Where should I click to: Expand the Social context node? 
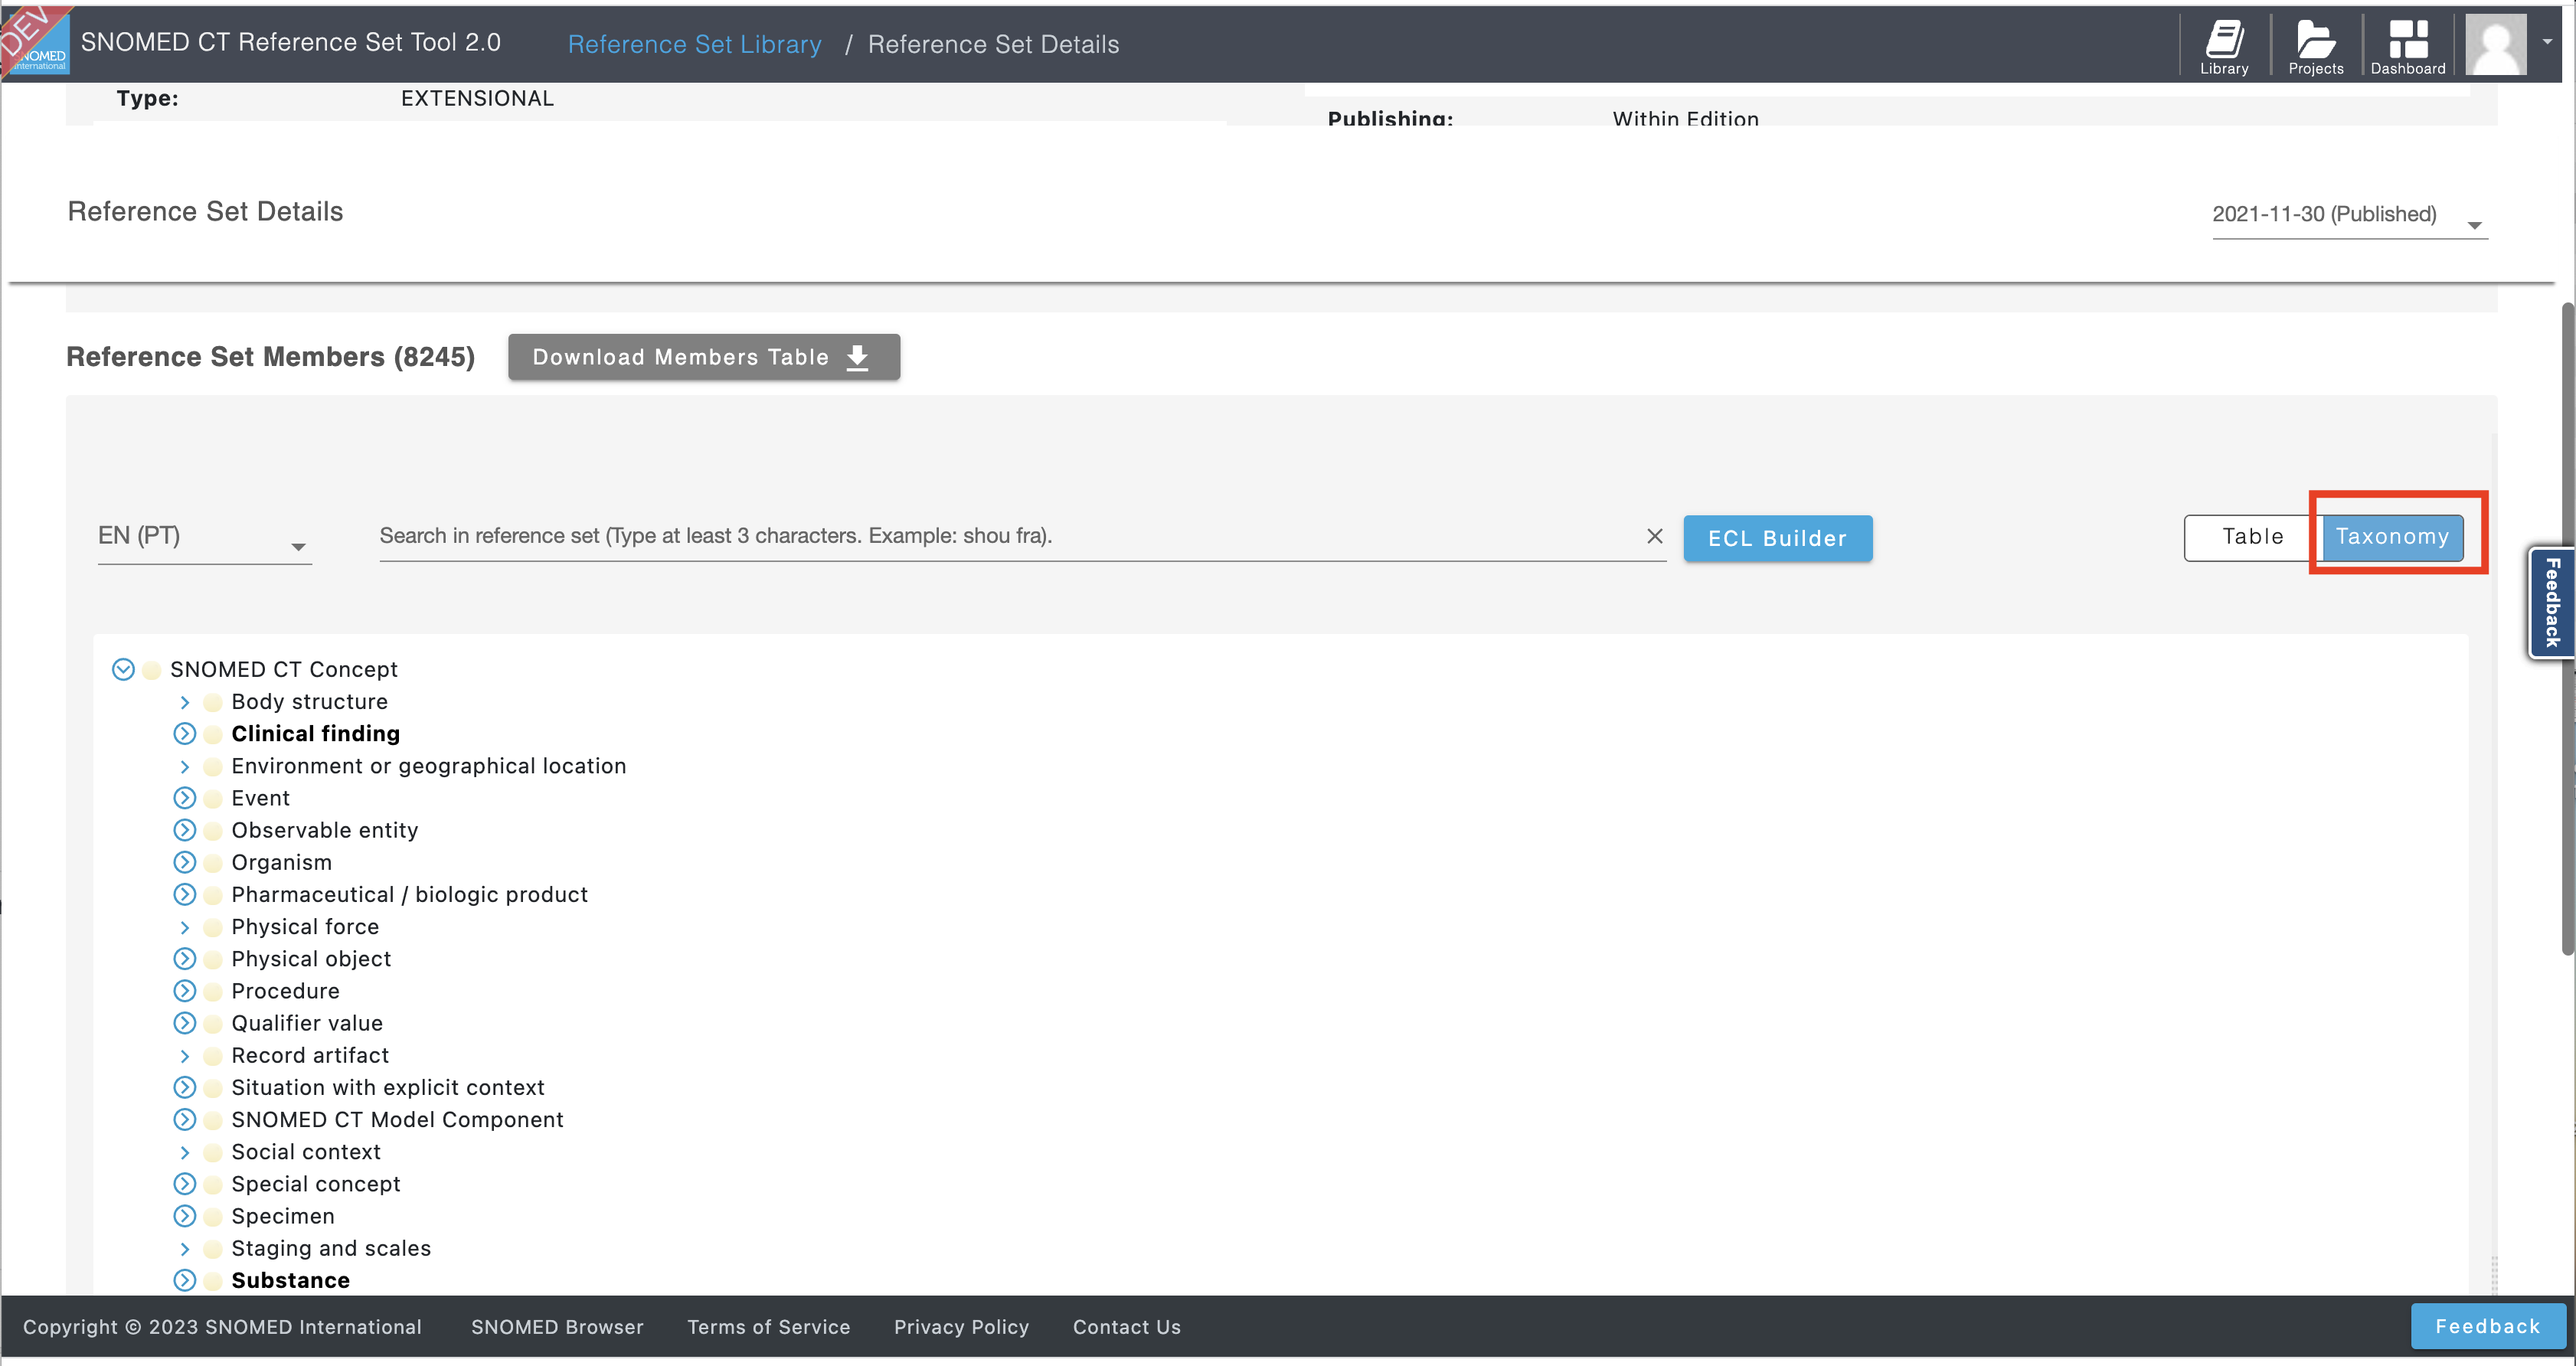[184, 1152]
